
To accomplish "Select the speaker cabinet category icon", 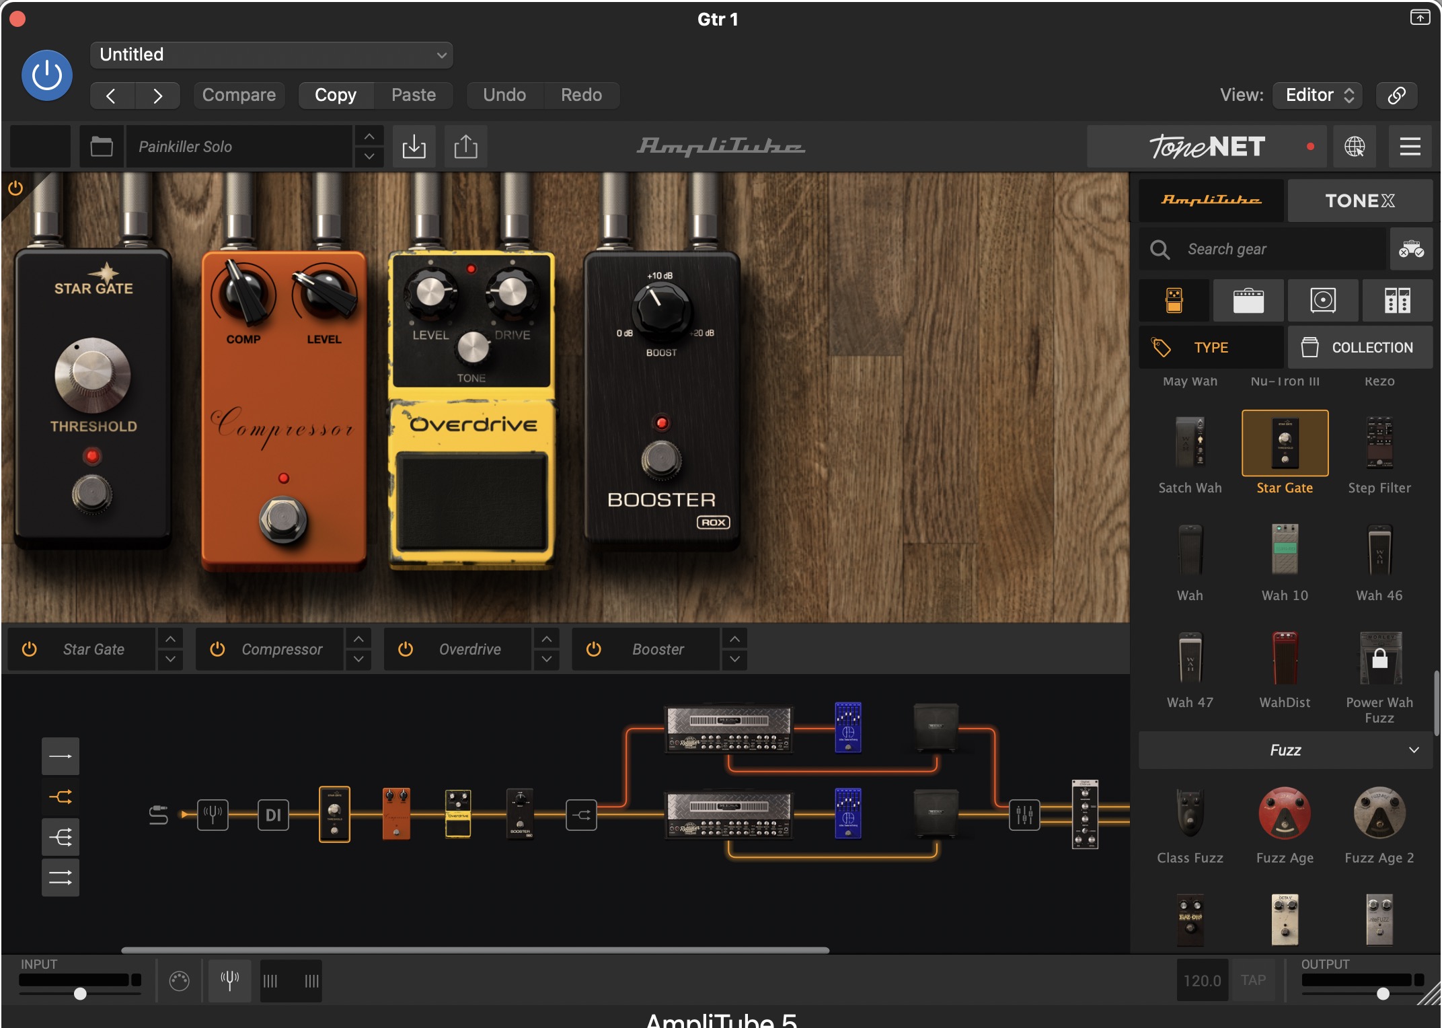I will click(x=1322, y=300).
